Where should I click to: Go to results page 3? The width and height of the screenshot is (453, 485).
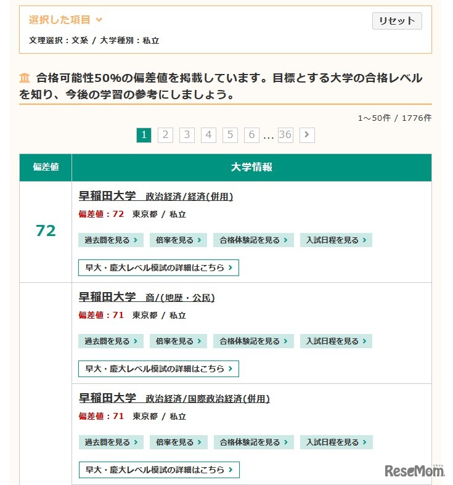pos(187,135)
